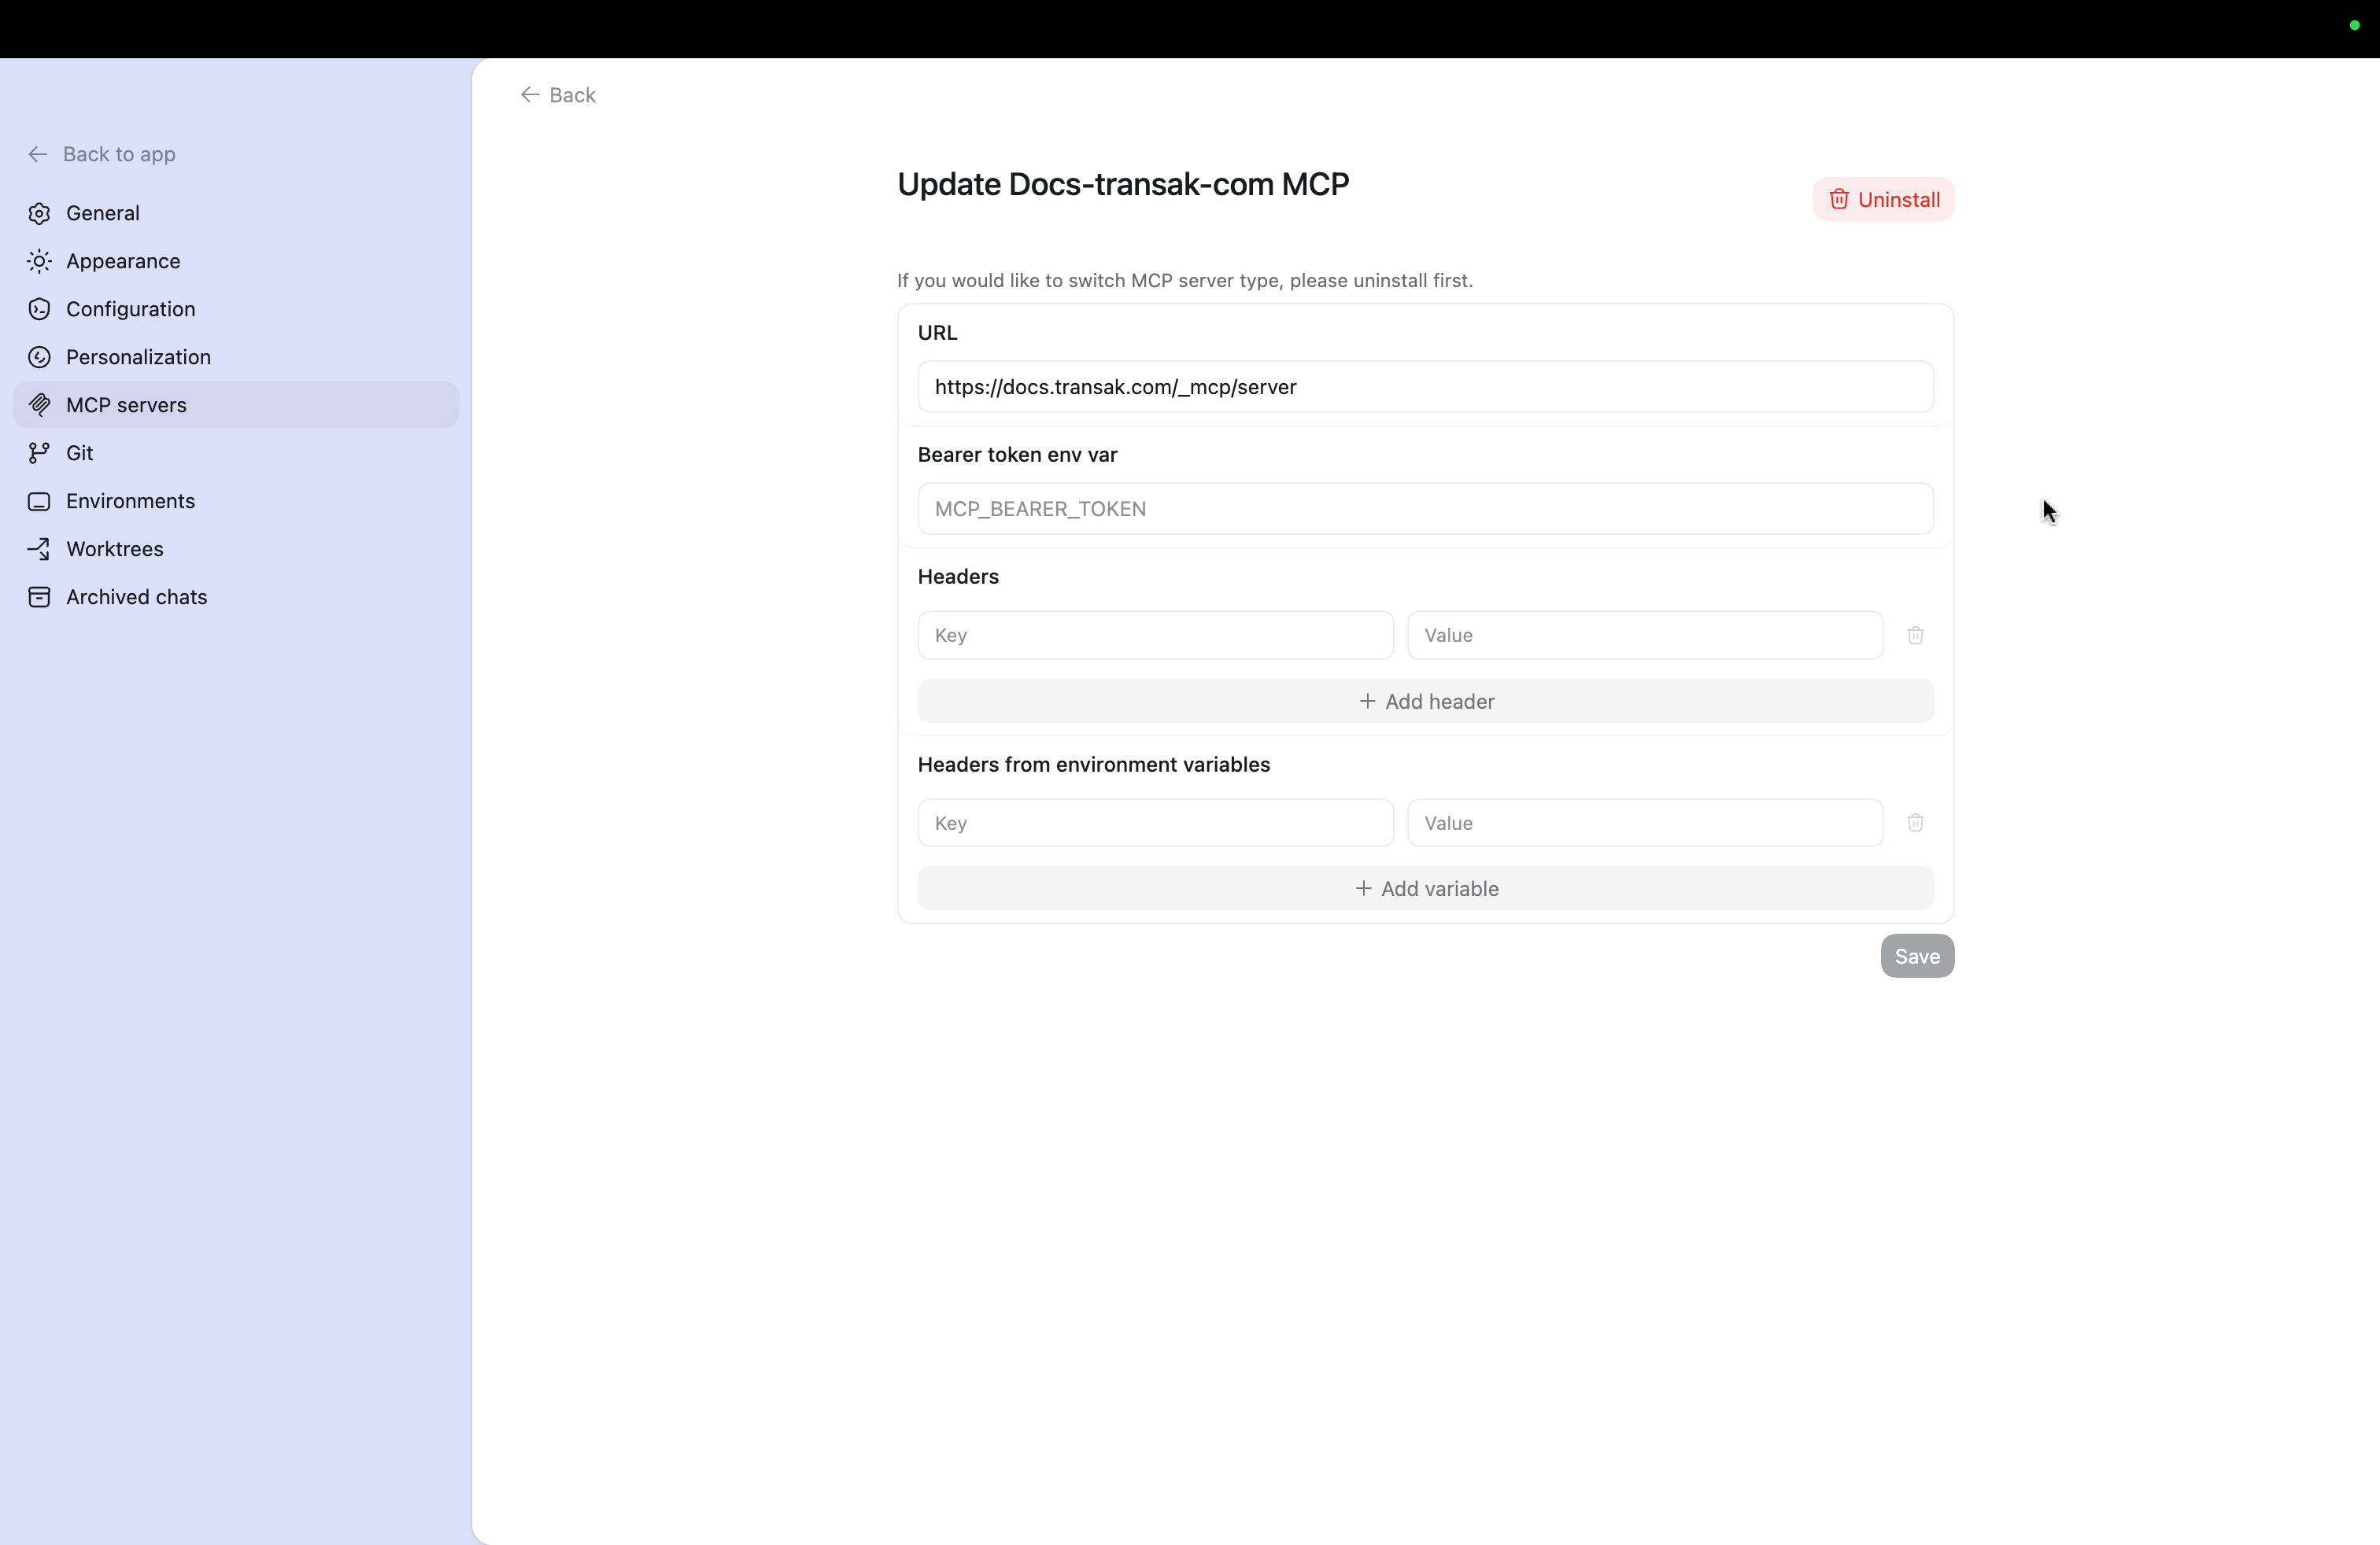The image size is (2380, 1545).
Task: Click the Git branch icon in sidebar
Action: 39,452
